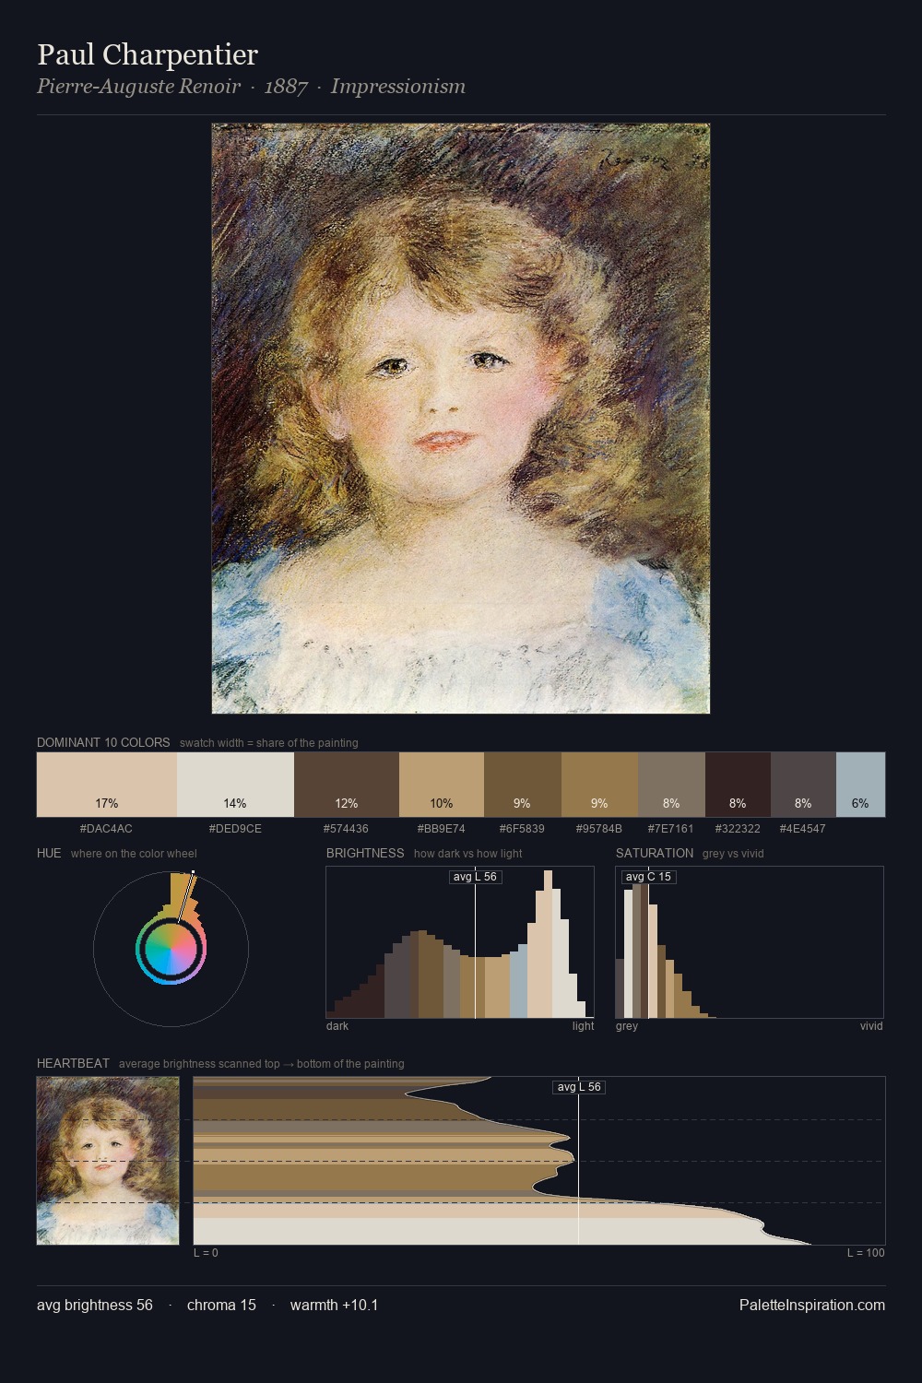Screen dimensions: 922x1383
Task: Click the swatch above #6F5839
Action: click(523, 785)
